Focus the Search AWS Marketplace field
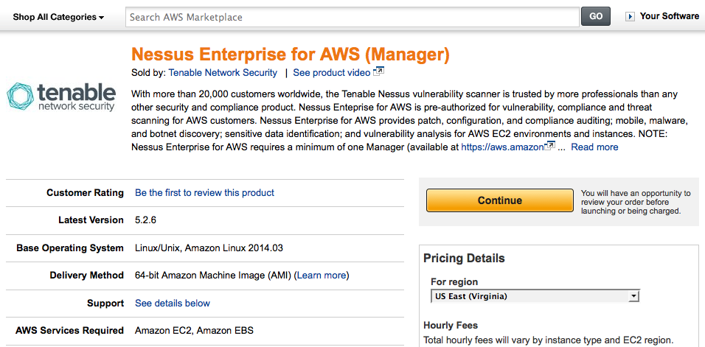The width and height of the screenshot is (705, 347). [352, 17]
